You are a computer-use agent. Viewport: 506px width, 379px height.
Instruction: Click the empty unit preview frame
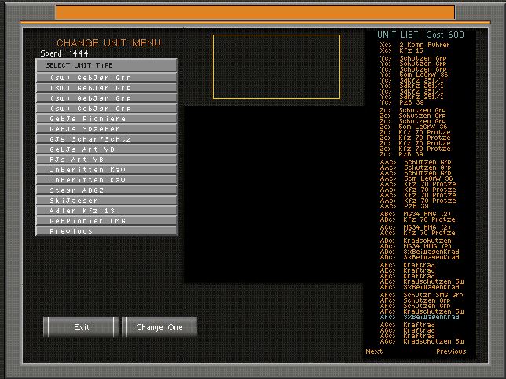pyautogui.click(x=277, y=66)
